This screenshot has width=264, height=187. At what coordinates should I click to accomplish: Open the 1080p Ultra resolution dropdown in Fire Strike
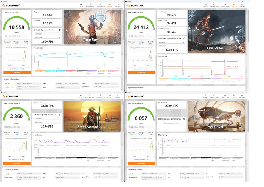pyautogui.click(x=172, y=46)
